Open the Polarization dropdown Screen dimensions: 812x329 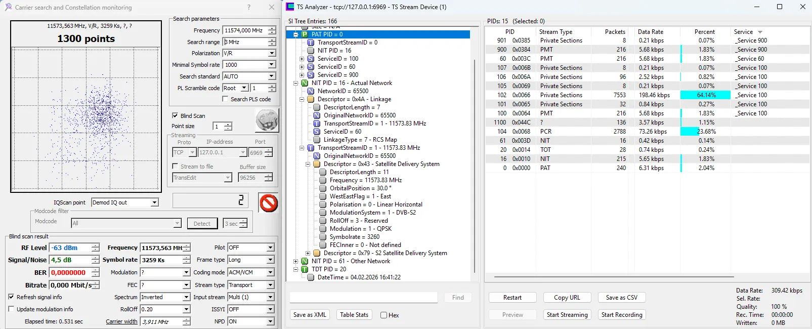[x=272, y=53]
